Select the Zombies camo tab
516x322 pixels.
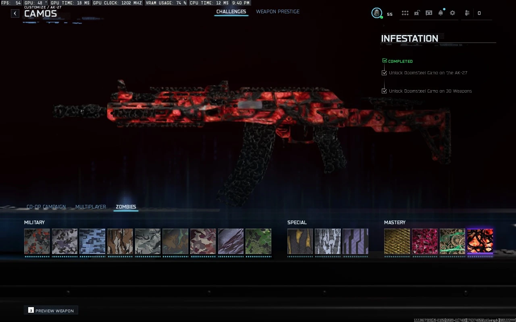(126, 207)
